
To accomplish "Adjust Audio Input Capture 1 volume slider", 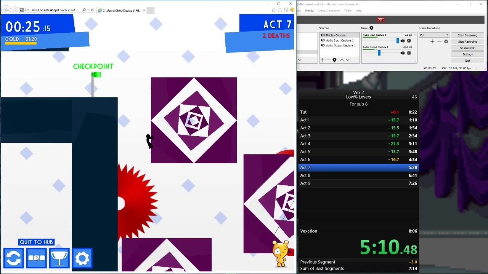I will click(398, 41).
